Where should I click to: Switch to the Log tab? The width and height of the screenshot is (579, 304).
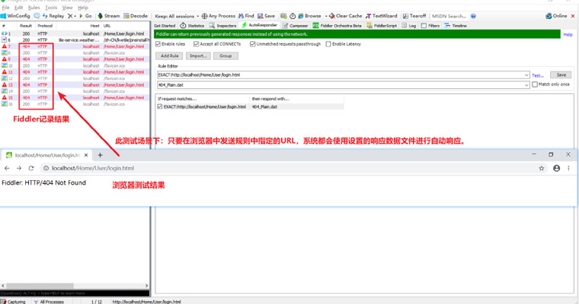tap(409, 26)
